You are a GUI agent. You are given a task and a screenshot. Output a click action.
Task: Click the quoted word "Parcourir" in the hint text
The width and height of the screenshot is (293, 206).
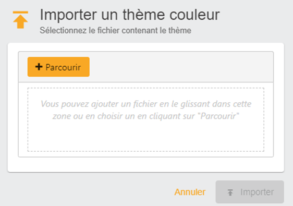click(x=218, y=116)
